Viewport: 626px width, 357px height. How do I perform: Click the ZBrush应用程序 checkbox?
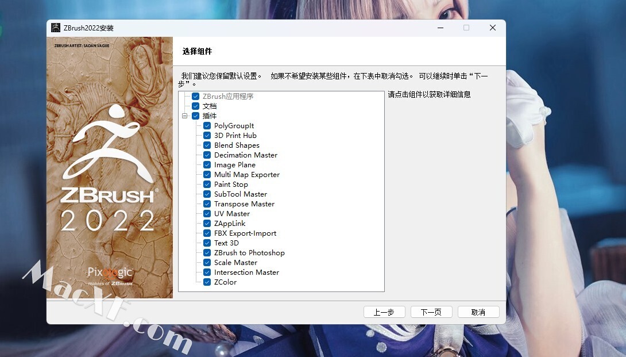[x=196, y=97]
